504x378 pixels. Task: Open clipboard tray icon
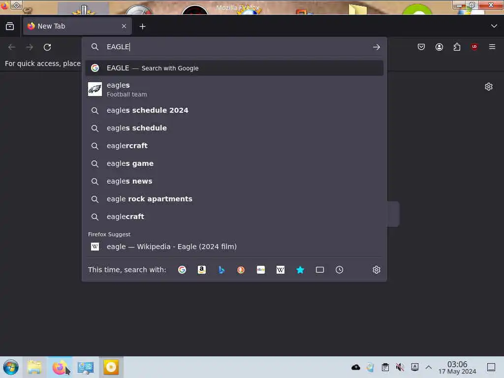(385, 367)
